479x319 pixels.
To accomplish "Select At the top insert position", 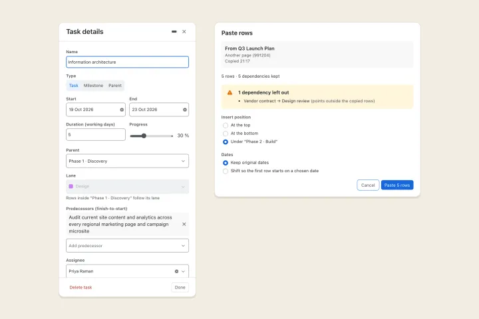I will pos(226,125).
